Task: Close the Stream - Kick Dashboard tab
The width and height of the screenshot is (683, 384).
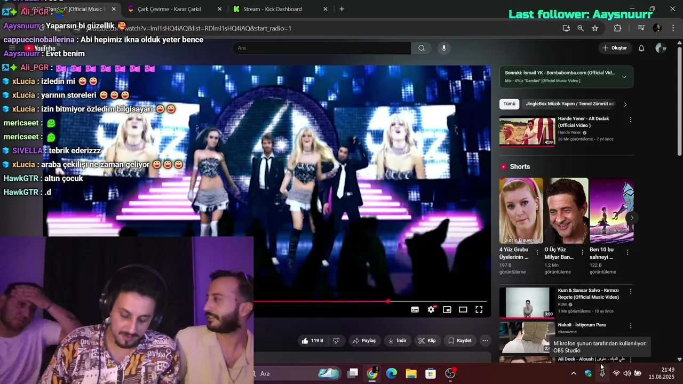Action: click(x=325, y=9)
